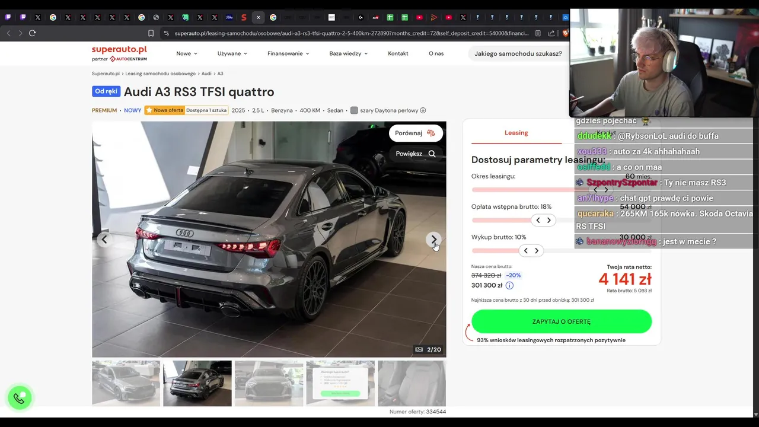Click the gray Daytona color swatch
The width and height of the screenshot is (759, 427).
(354, 110)
